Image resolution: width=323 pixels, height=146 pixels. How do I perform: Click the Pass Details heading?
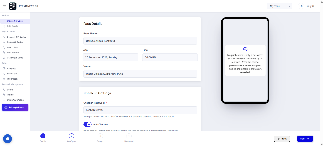click(x=93, y=24)
